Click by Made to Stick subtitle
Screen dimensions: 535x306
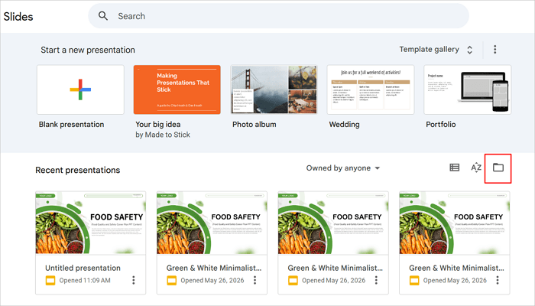coord(163,135)
